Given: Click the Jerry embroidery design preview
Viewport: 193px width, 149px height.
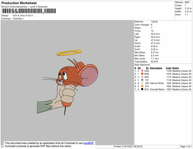Looking at the screenshot, I should pos(68,82).
